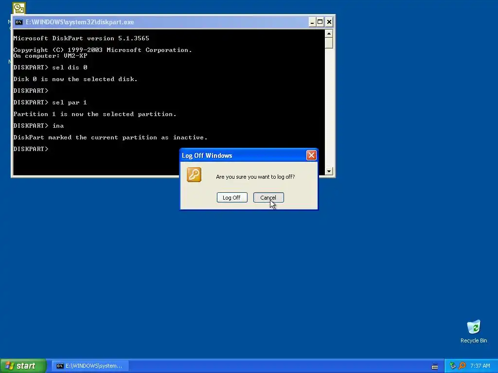Close the Log Off Windows dialog

pyautogui.click(x=311, y=155)
